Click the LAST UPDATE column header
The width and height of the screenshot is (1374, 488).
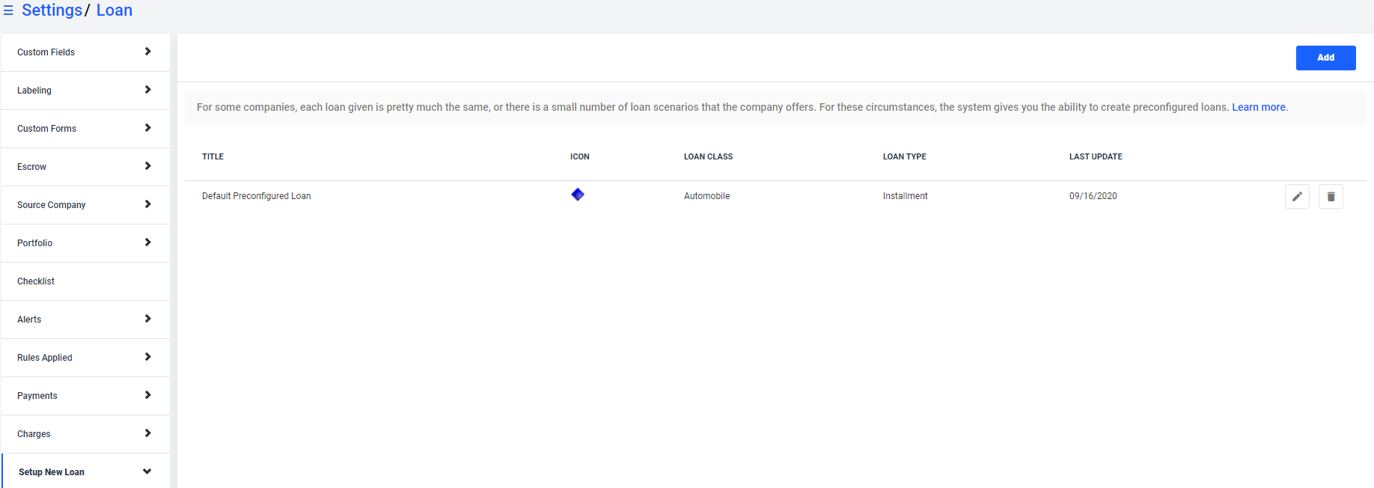[x=1096, y=156]
